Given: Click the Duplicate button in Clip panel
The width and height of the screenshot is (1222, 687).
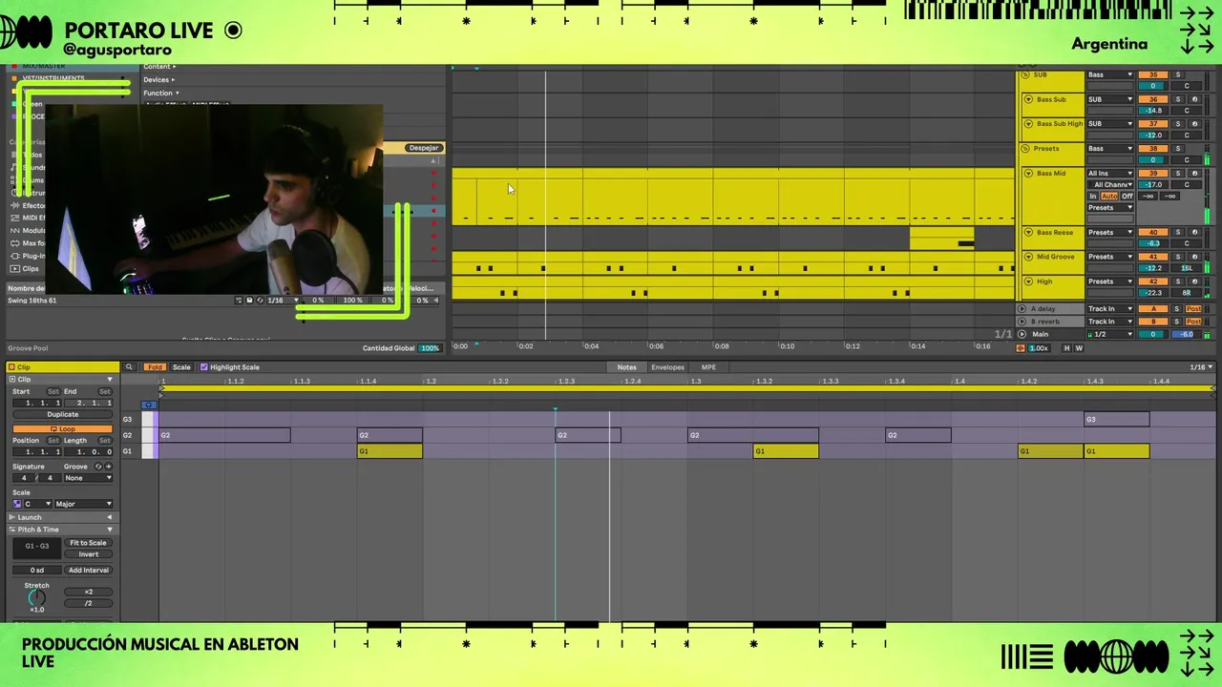Looking at the screenshot, I should (x=63, y=415).
